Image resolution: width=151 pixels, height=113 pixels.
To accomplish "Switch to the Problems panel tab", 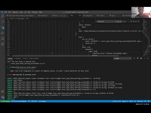I will 18,58.
